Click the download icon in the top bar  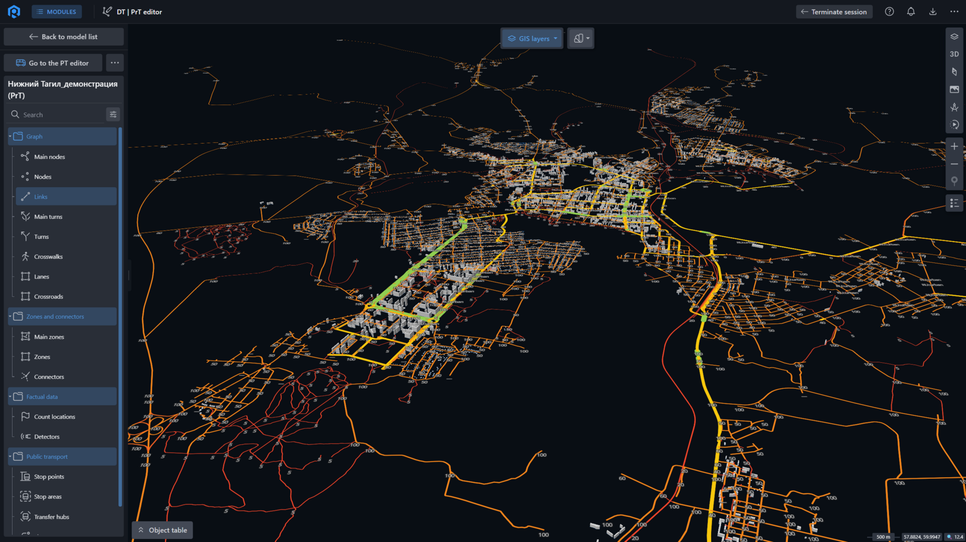(933, 11)
